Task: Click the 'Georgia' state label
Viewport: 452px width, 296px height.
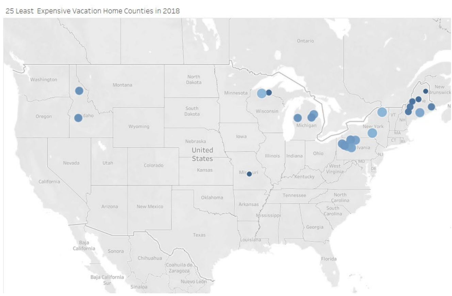Action: point(315,227)
